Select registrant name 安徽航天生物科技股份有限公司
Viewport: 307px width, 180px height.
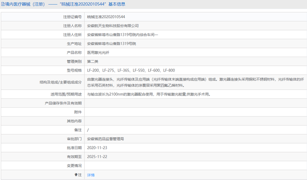point(113,26)
